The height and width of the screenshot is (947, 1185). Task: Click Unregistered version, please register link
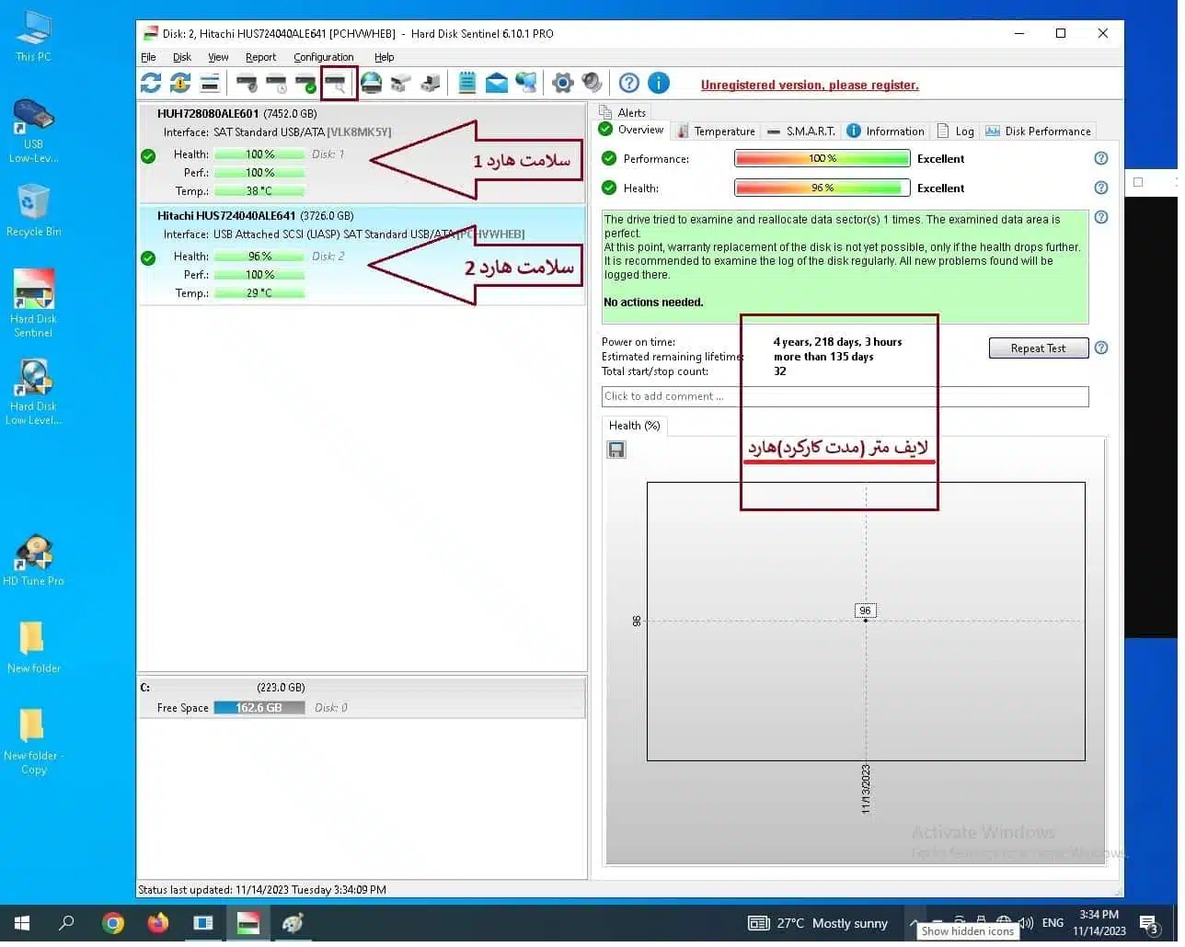tap(810, 86)
